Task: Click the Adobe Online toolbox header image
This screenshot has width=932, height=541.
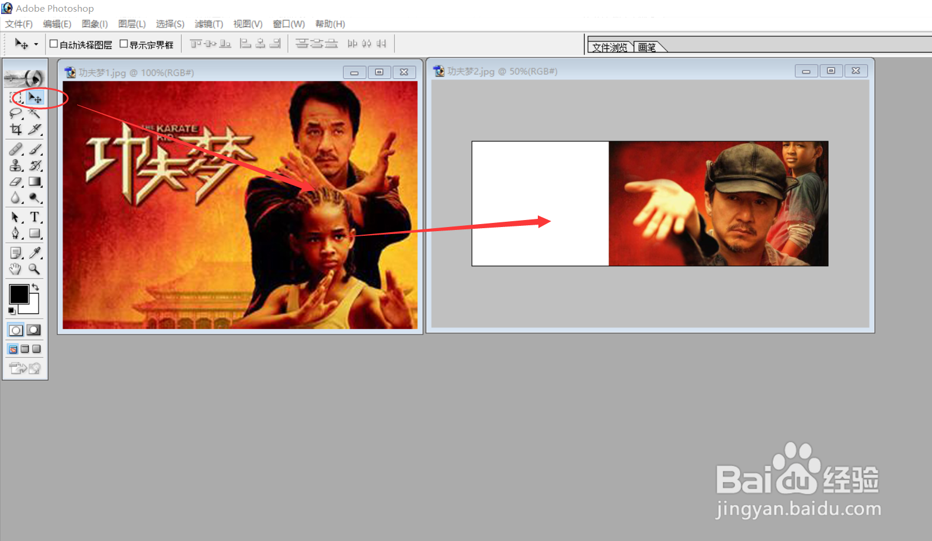Action: click(25, 78)
